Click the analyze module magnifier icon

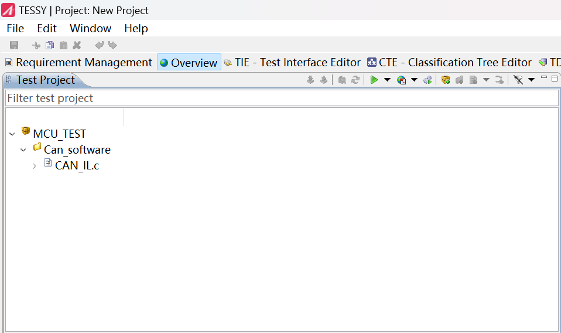(342, 80)
